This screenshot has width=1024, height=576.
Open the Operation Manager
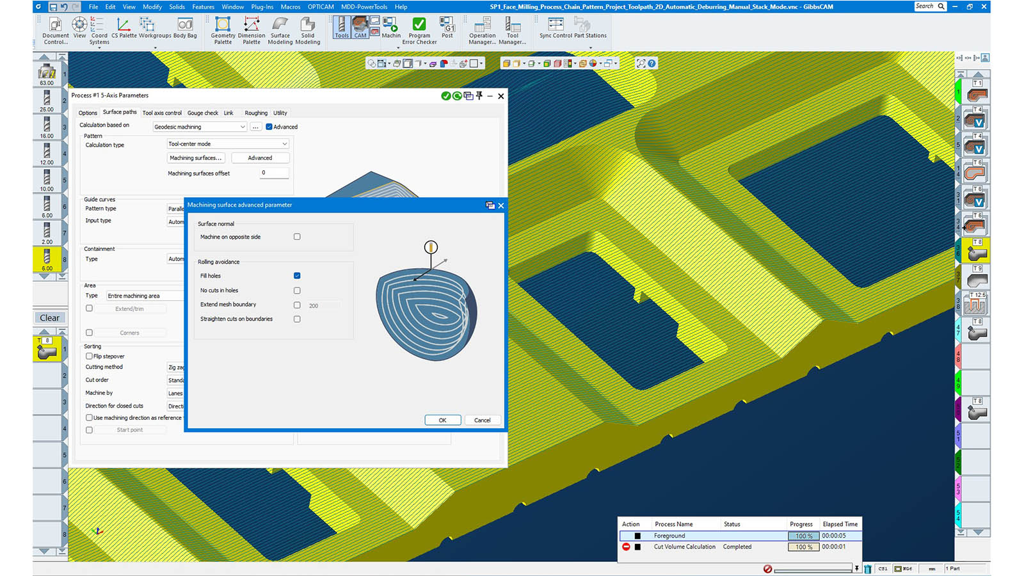pos(482,30)
